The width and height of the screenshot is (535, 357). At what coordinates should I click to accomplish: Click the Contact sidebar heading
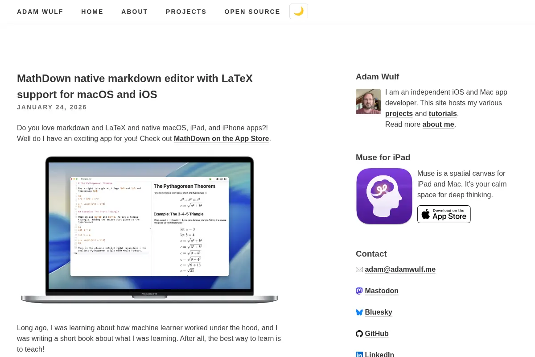click(371, 254)
